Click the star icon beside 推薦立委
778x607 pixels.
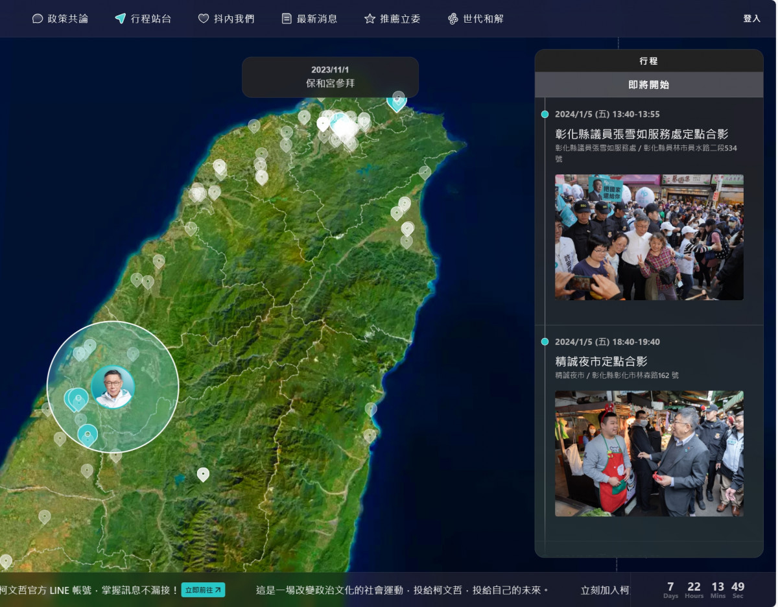click(x=370, y=19)
